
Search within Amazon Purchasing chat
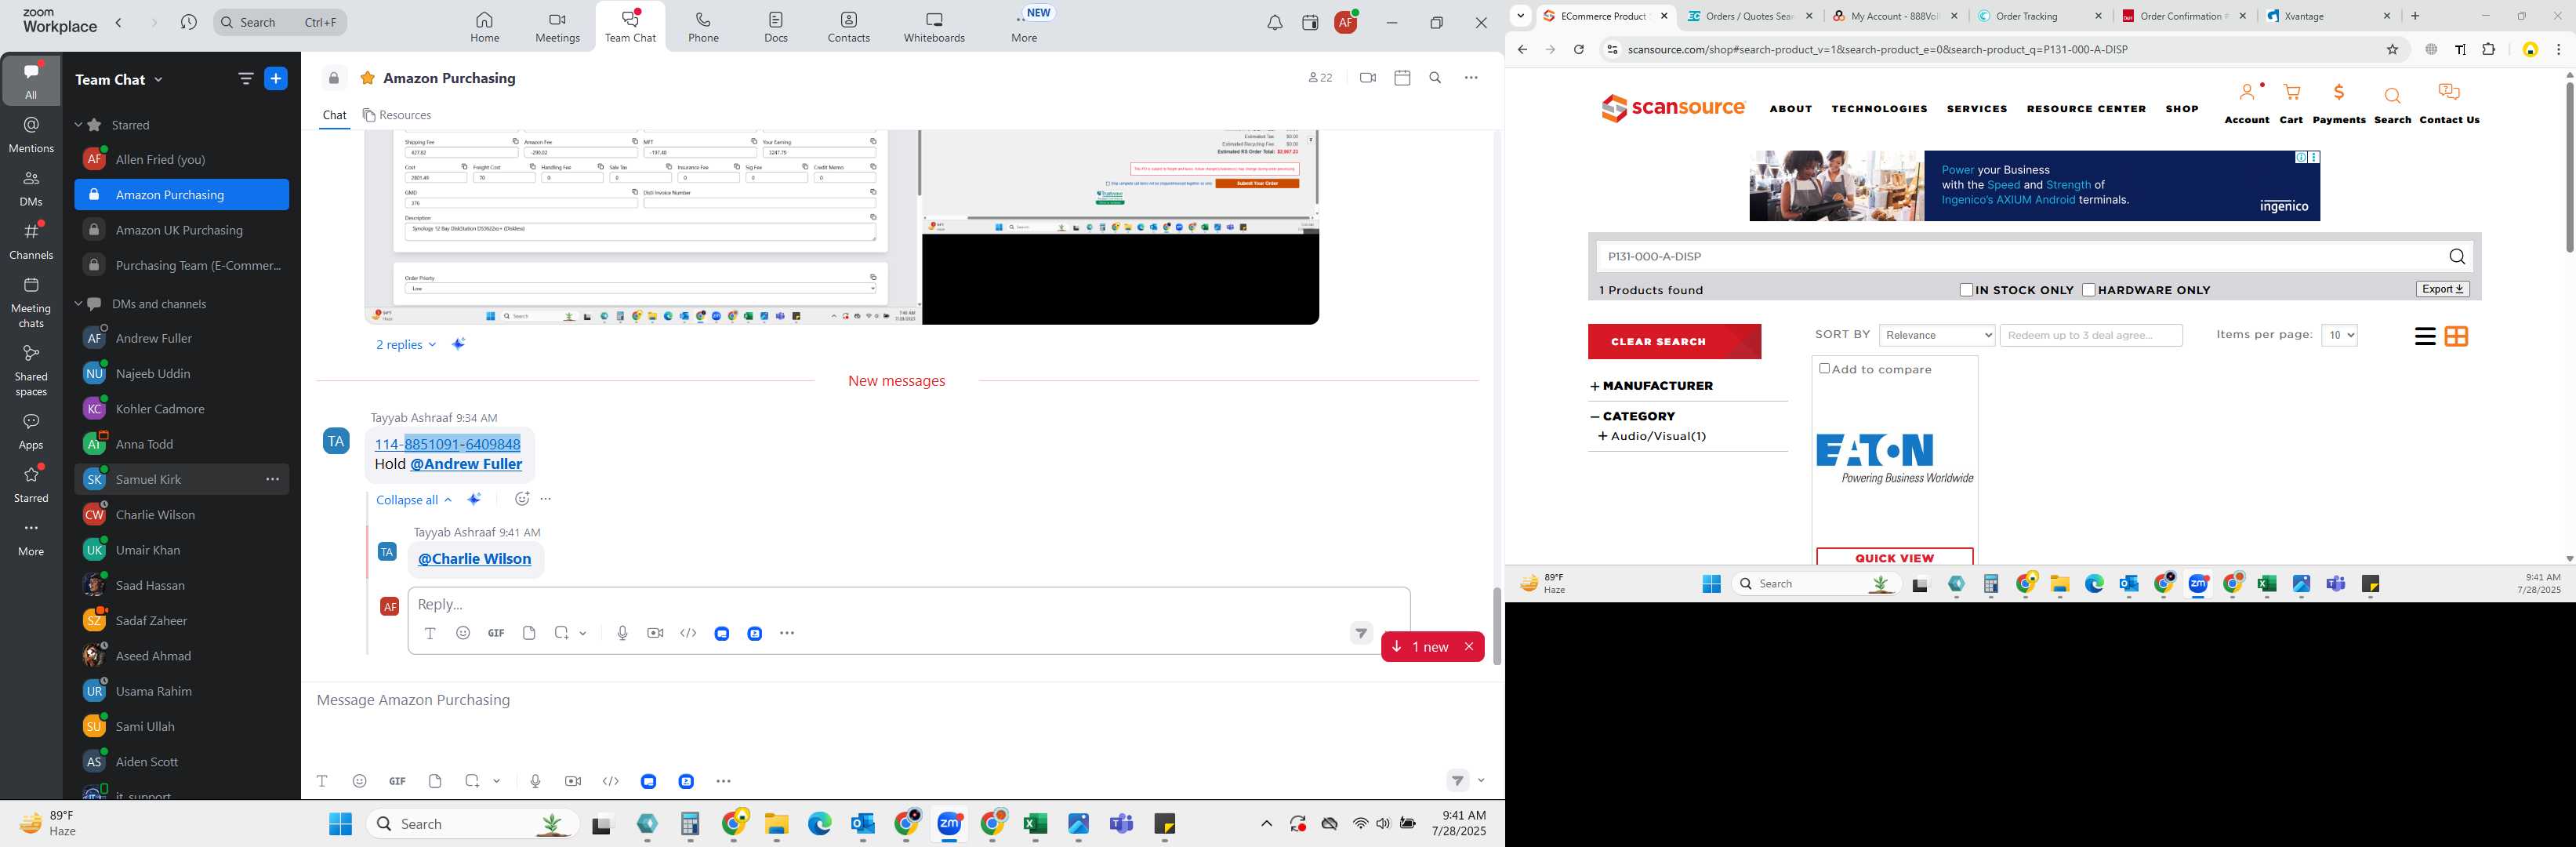1435,78
